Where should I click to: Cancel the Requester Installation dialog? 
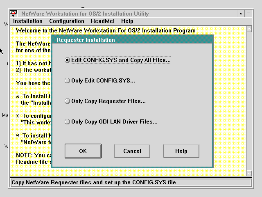(x=132, y=151)
